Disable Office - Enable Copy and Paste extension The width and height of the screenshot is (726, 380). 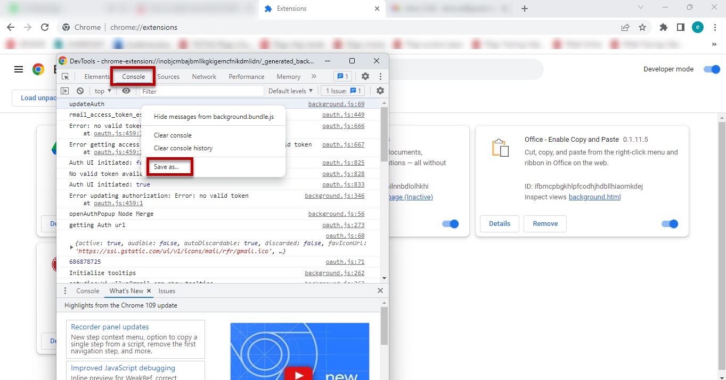pyautogui.click(x=670, y=224)
